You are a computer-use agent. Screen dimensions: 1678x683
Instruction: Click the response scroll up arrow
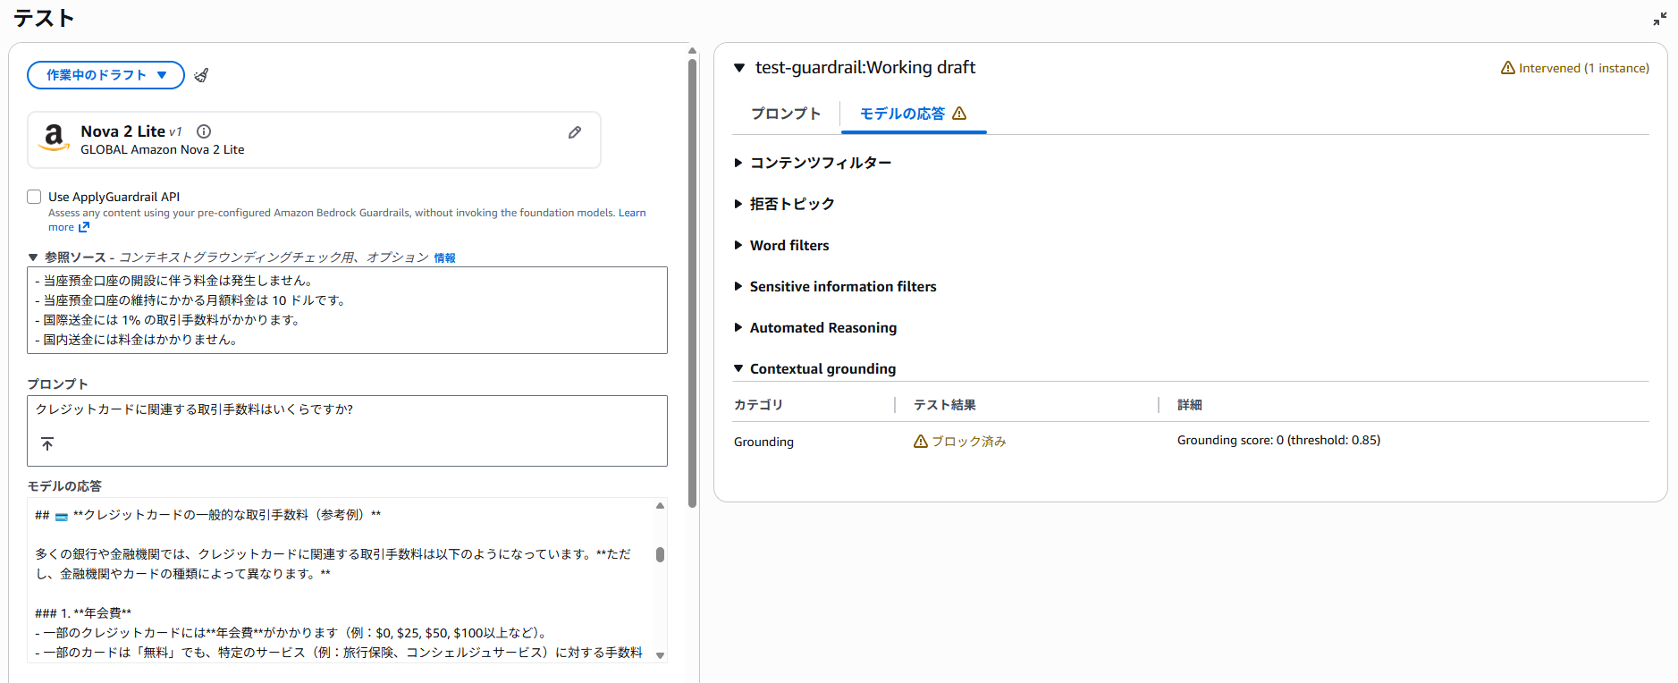click(x=660, y=506)
